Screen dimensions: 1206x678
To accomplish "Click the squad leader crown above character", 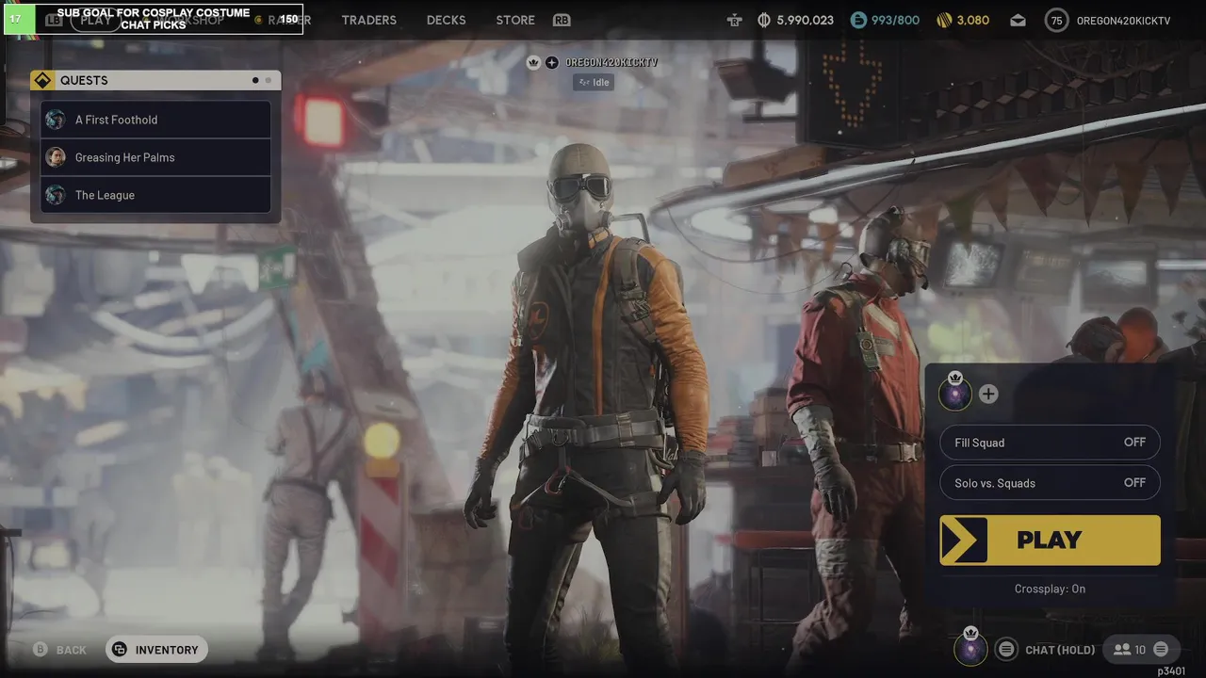I will [x=533, y=62].
